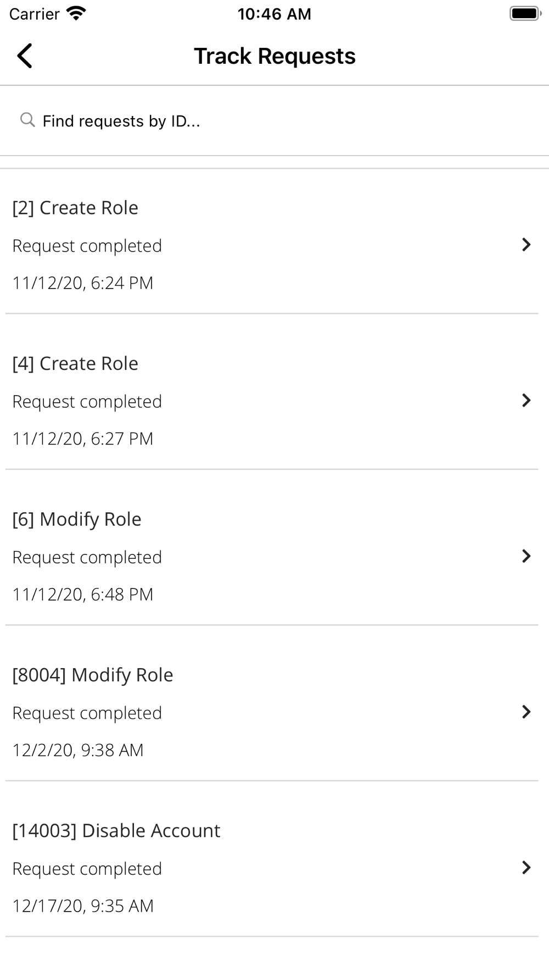Expand request [6] Modify Role chevron
The image size is (549, 977).
tap(526, 556)
